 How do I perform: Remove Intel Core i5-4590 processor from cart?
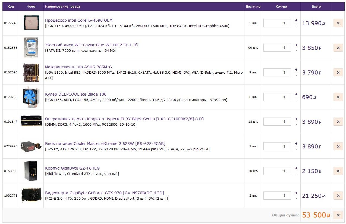(338, 23)
